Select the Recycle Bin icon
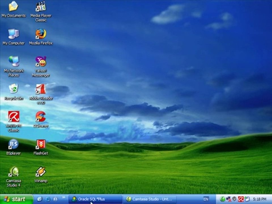 point(13,89)
